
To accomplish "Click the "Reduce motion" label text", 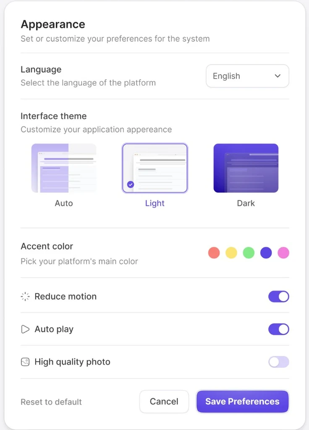I will point(65,296).
